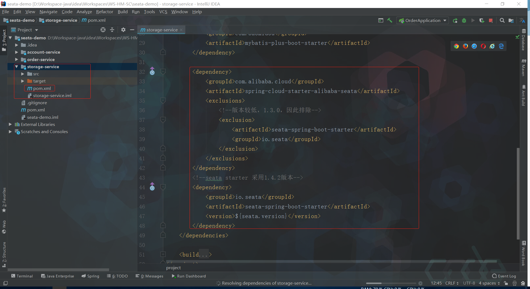The image size is (530, 289).
Task: Click the tool windows quick-access icon
Action: click(x=5, y=283)
